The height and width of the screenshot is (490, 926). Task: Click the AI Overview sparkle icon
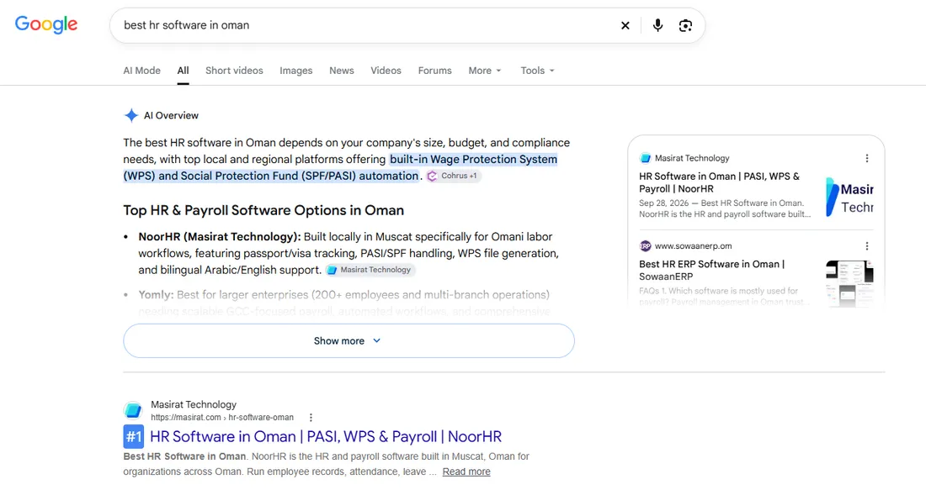coord(131,116)
